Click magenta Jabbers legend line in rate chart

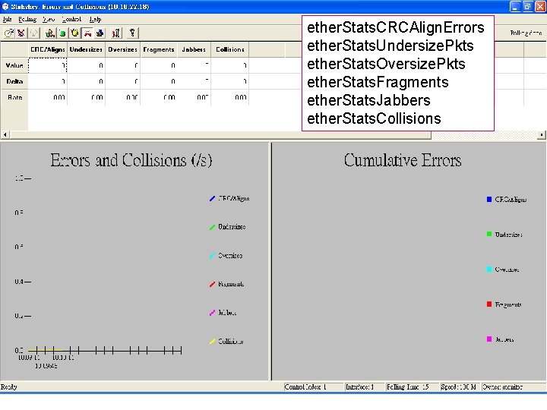tap(212, 313)
